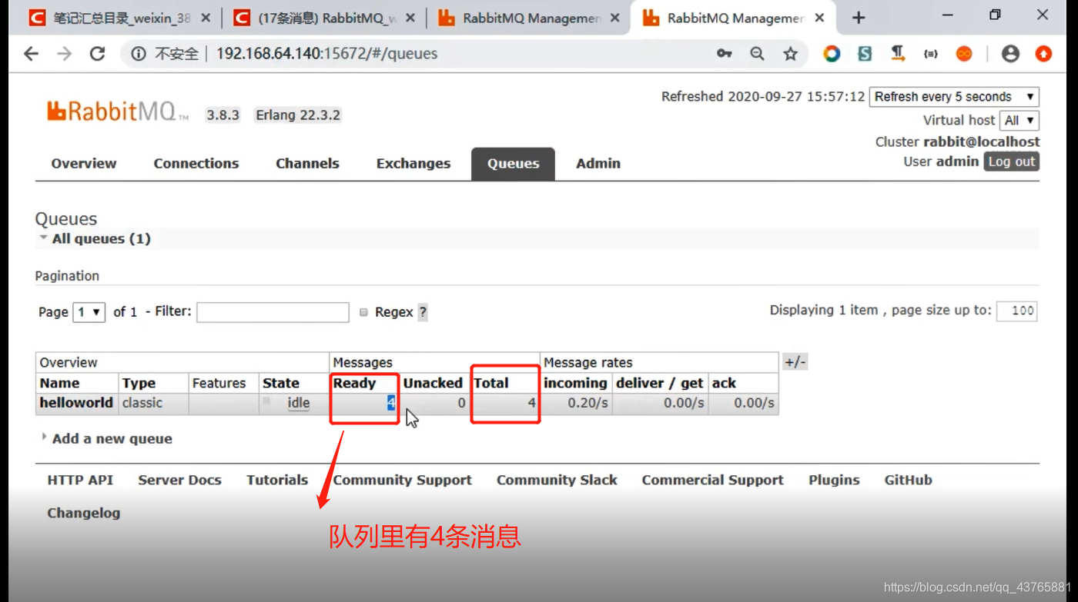Switch to the (17条消息) RabbitMQ tab
Screen dimensions: 1078x602
[x=325, y=18]
